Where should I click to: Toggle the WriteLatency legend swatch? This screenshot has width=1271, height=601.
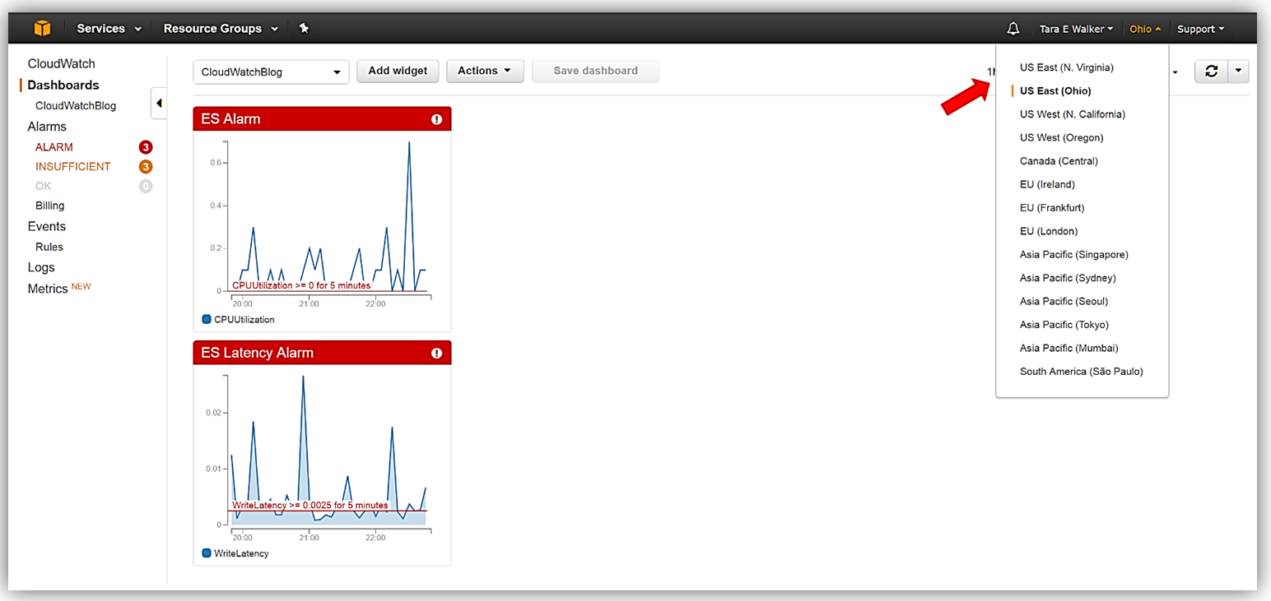(x=207, y=553)
